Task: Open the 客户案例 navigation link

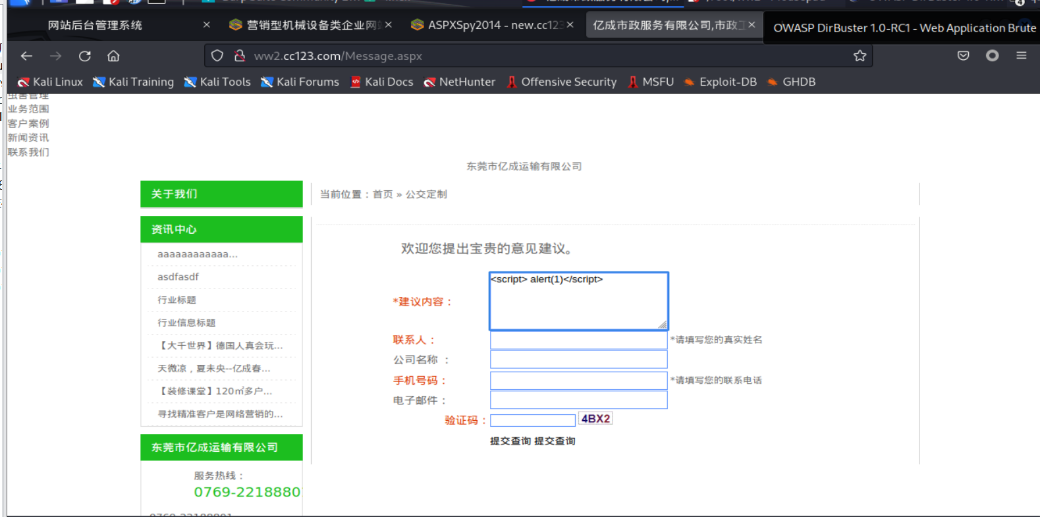Action: click(28, 123)
